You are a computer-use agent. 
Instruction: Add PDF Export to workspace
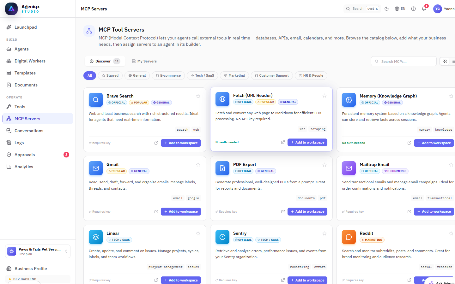click(307, 211)
